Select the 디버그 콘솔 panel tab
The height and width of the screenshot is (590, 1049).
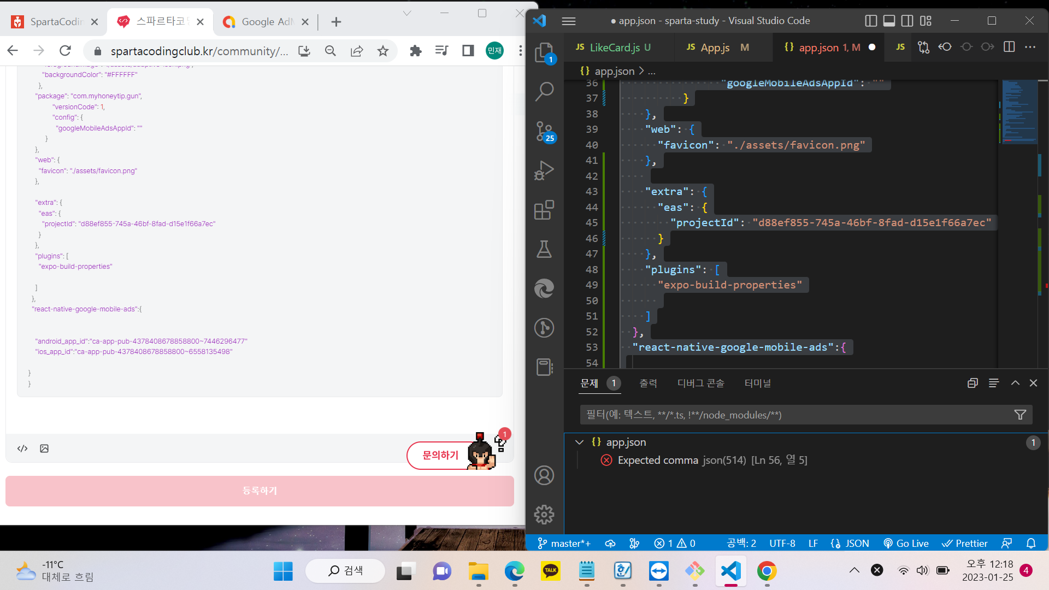pyautogui.click(x=700, y=383)
